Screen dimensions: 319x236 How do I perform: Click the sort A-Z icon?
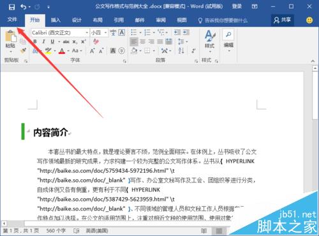181,50
